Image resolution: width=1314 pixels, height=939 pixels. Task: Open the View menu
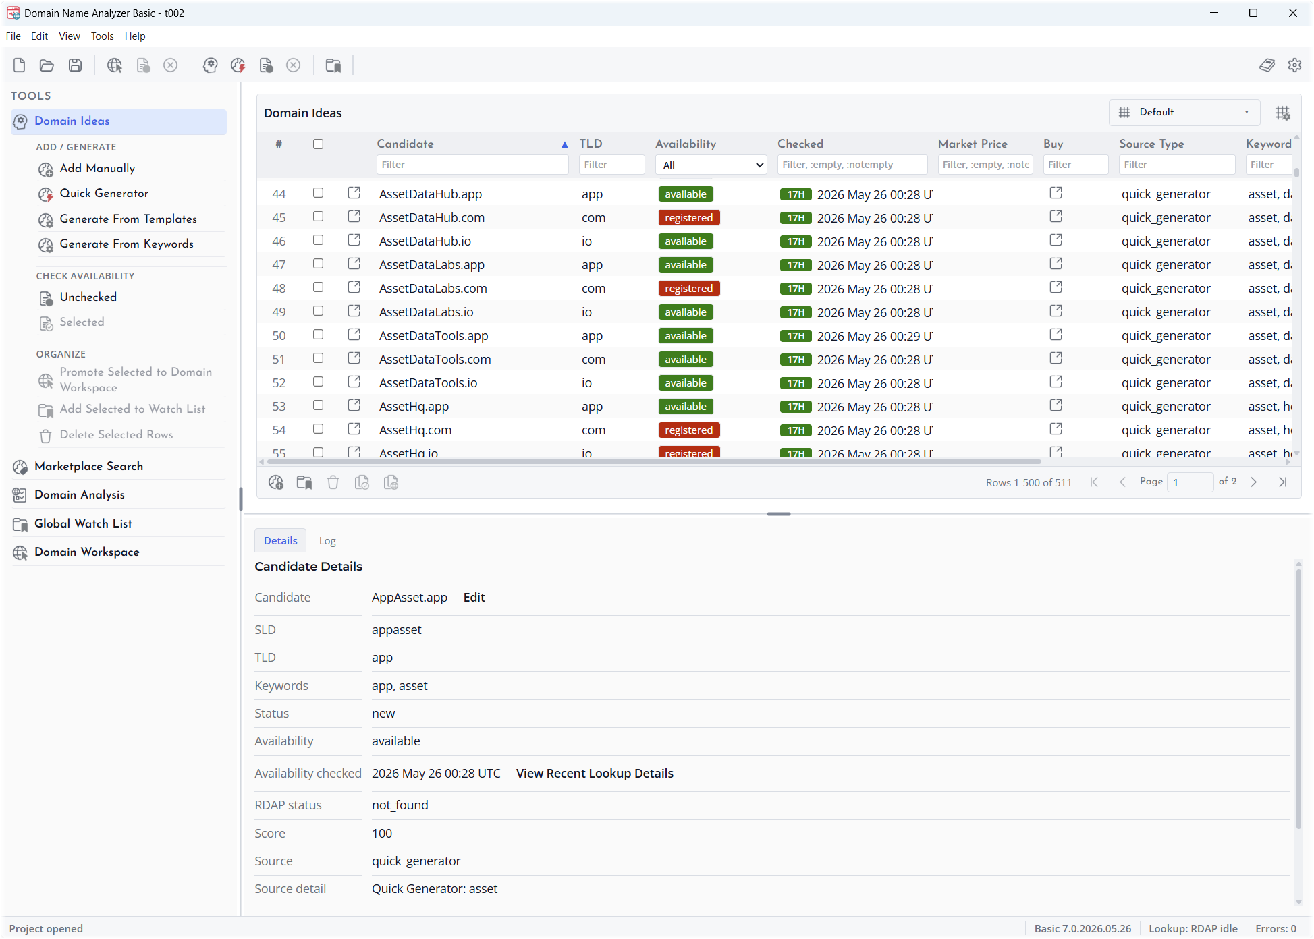pos(70,36)
